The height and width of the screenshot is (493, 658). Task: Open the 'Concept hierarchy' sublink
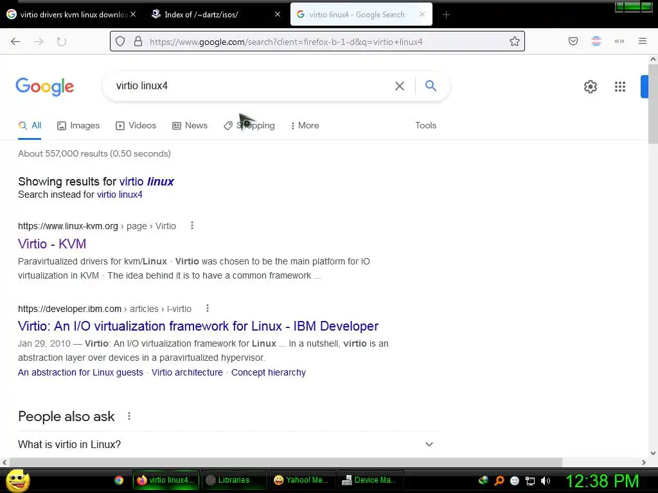point(269,372)
